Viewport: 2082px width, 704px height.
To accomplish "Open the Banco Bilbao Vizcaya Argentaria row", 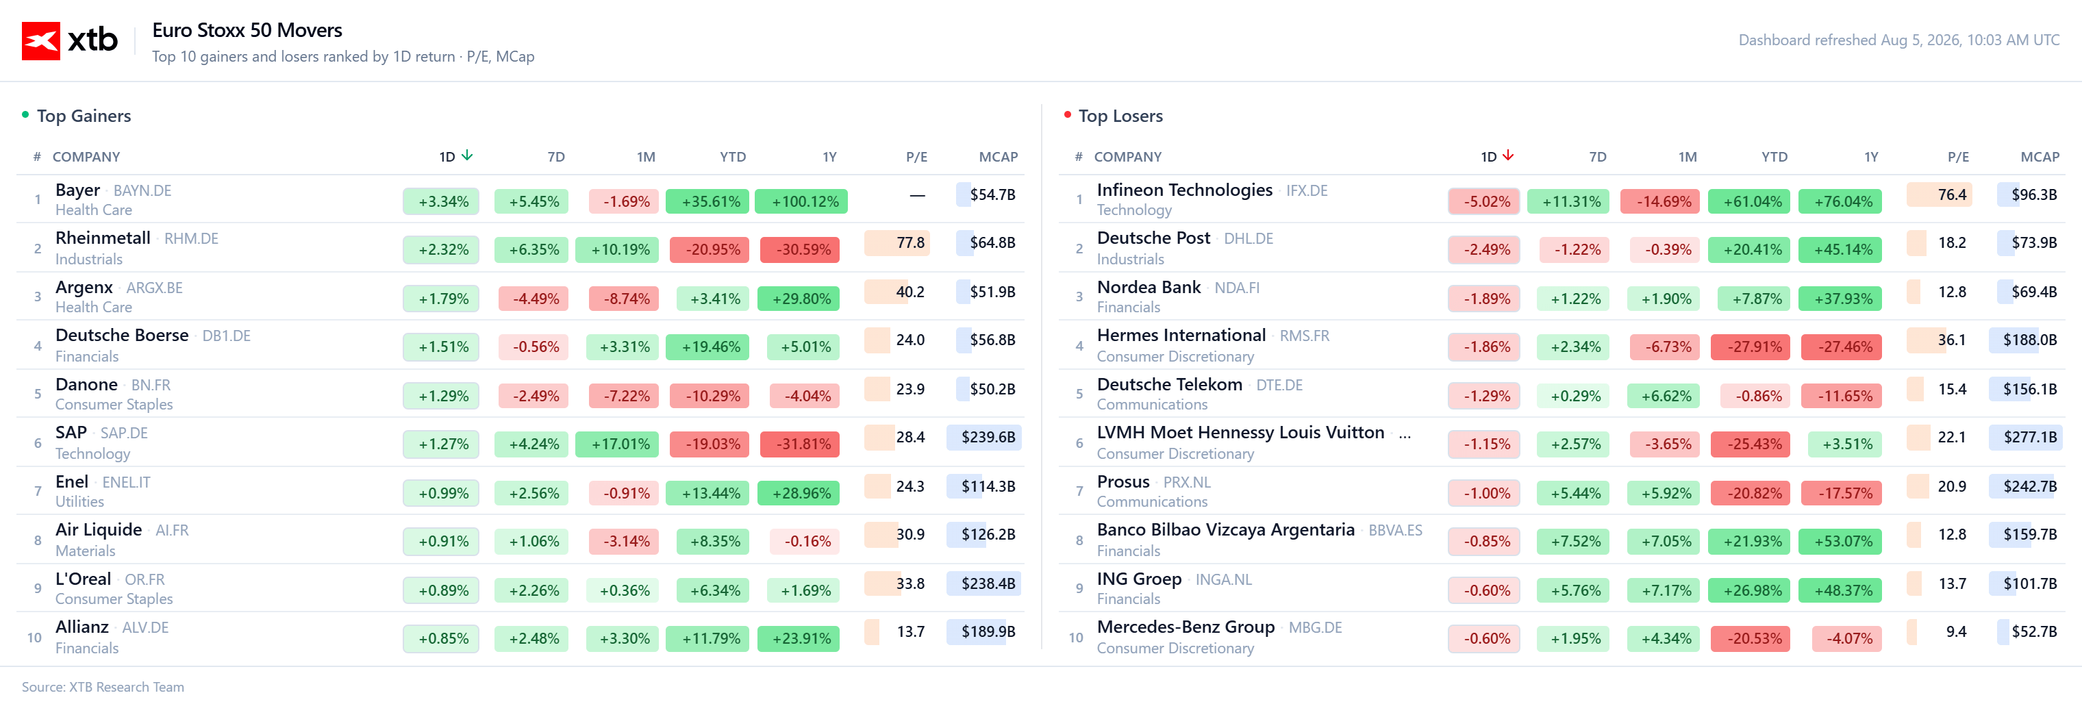I will pos(1561,539).
